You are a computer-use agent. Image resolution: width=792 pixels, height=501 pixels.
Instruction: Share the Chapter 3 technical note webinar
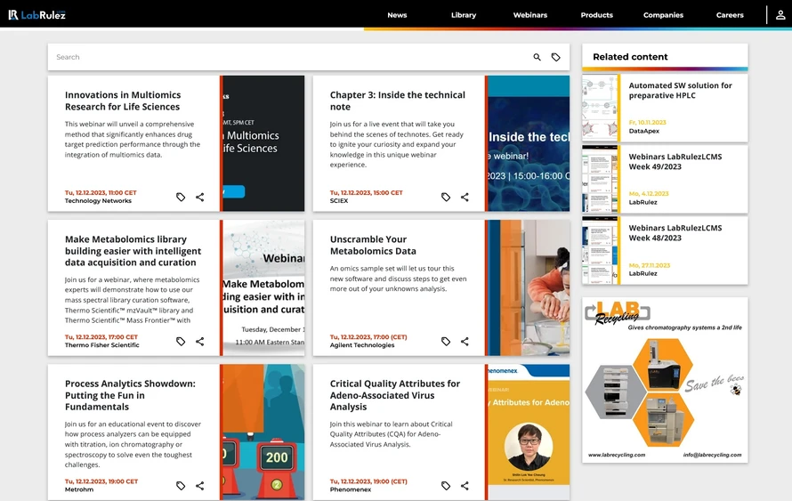[465, 197]
